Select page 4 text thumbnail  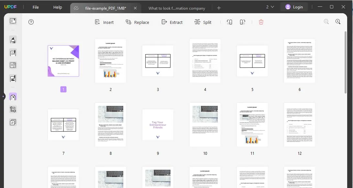(205, 61)
